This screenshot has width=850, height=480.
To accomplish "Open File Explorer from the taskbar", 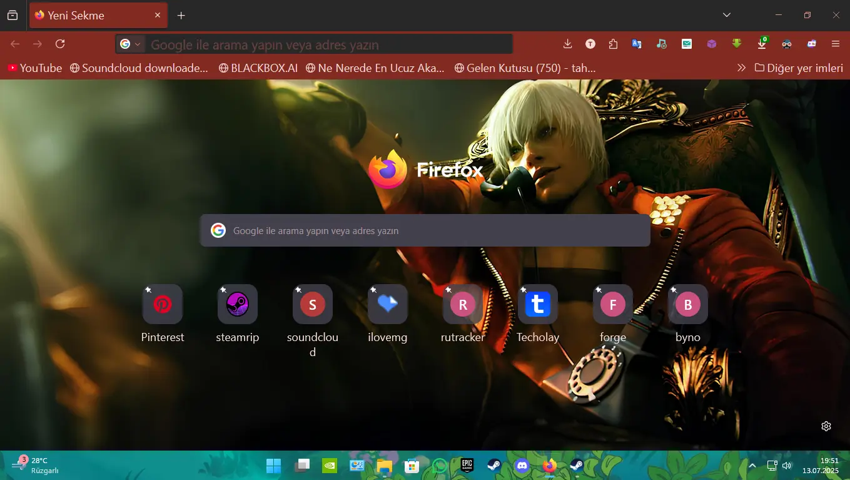I will click(x=384, y=466).
